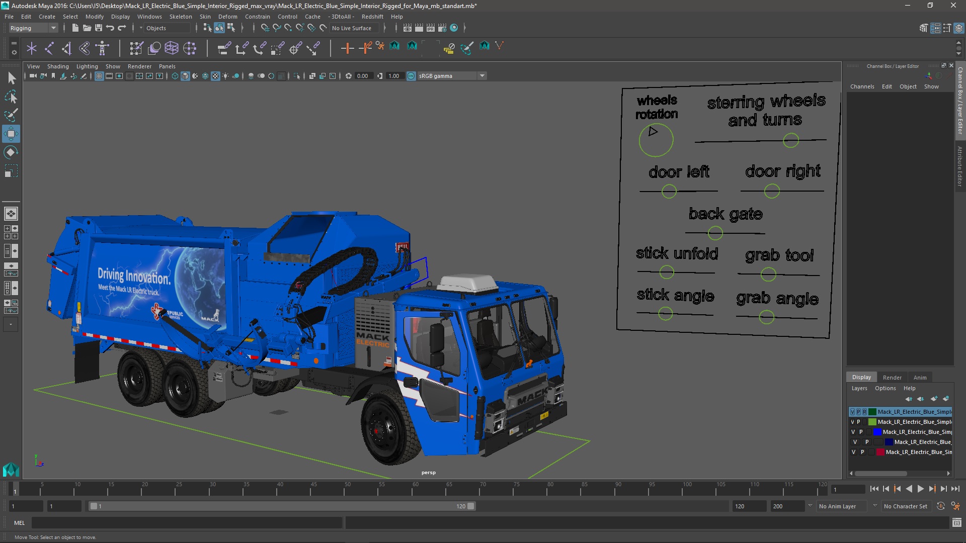This screenshot has width=966, height=543.
Task: Pick the HumanIK skeleton figure shelf icon
Action: pyautogui.click(x=103, y=48)
